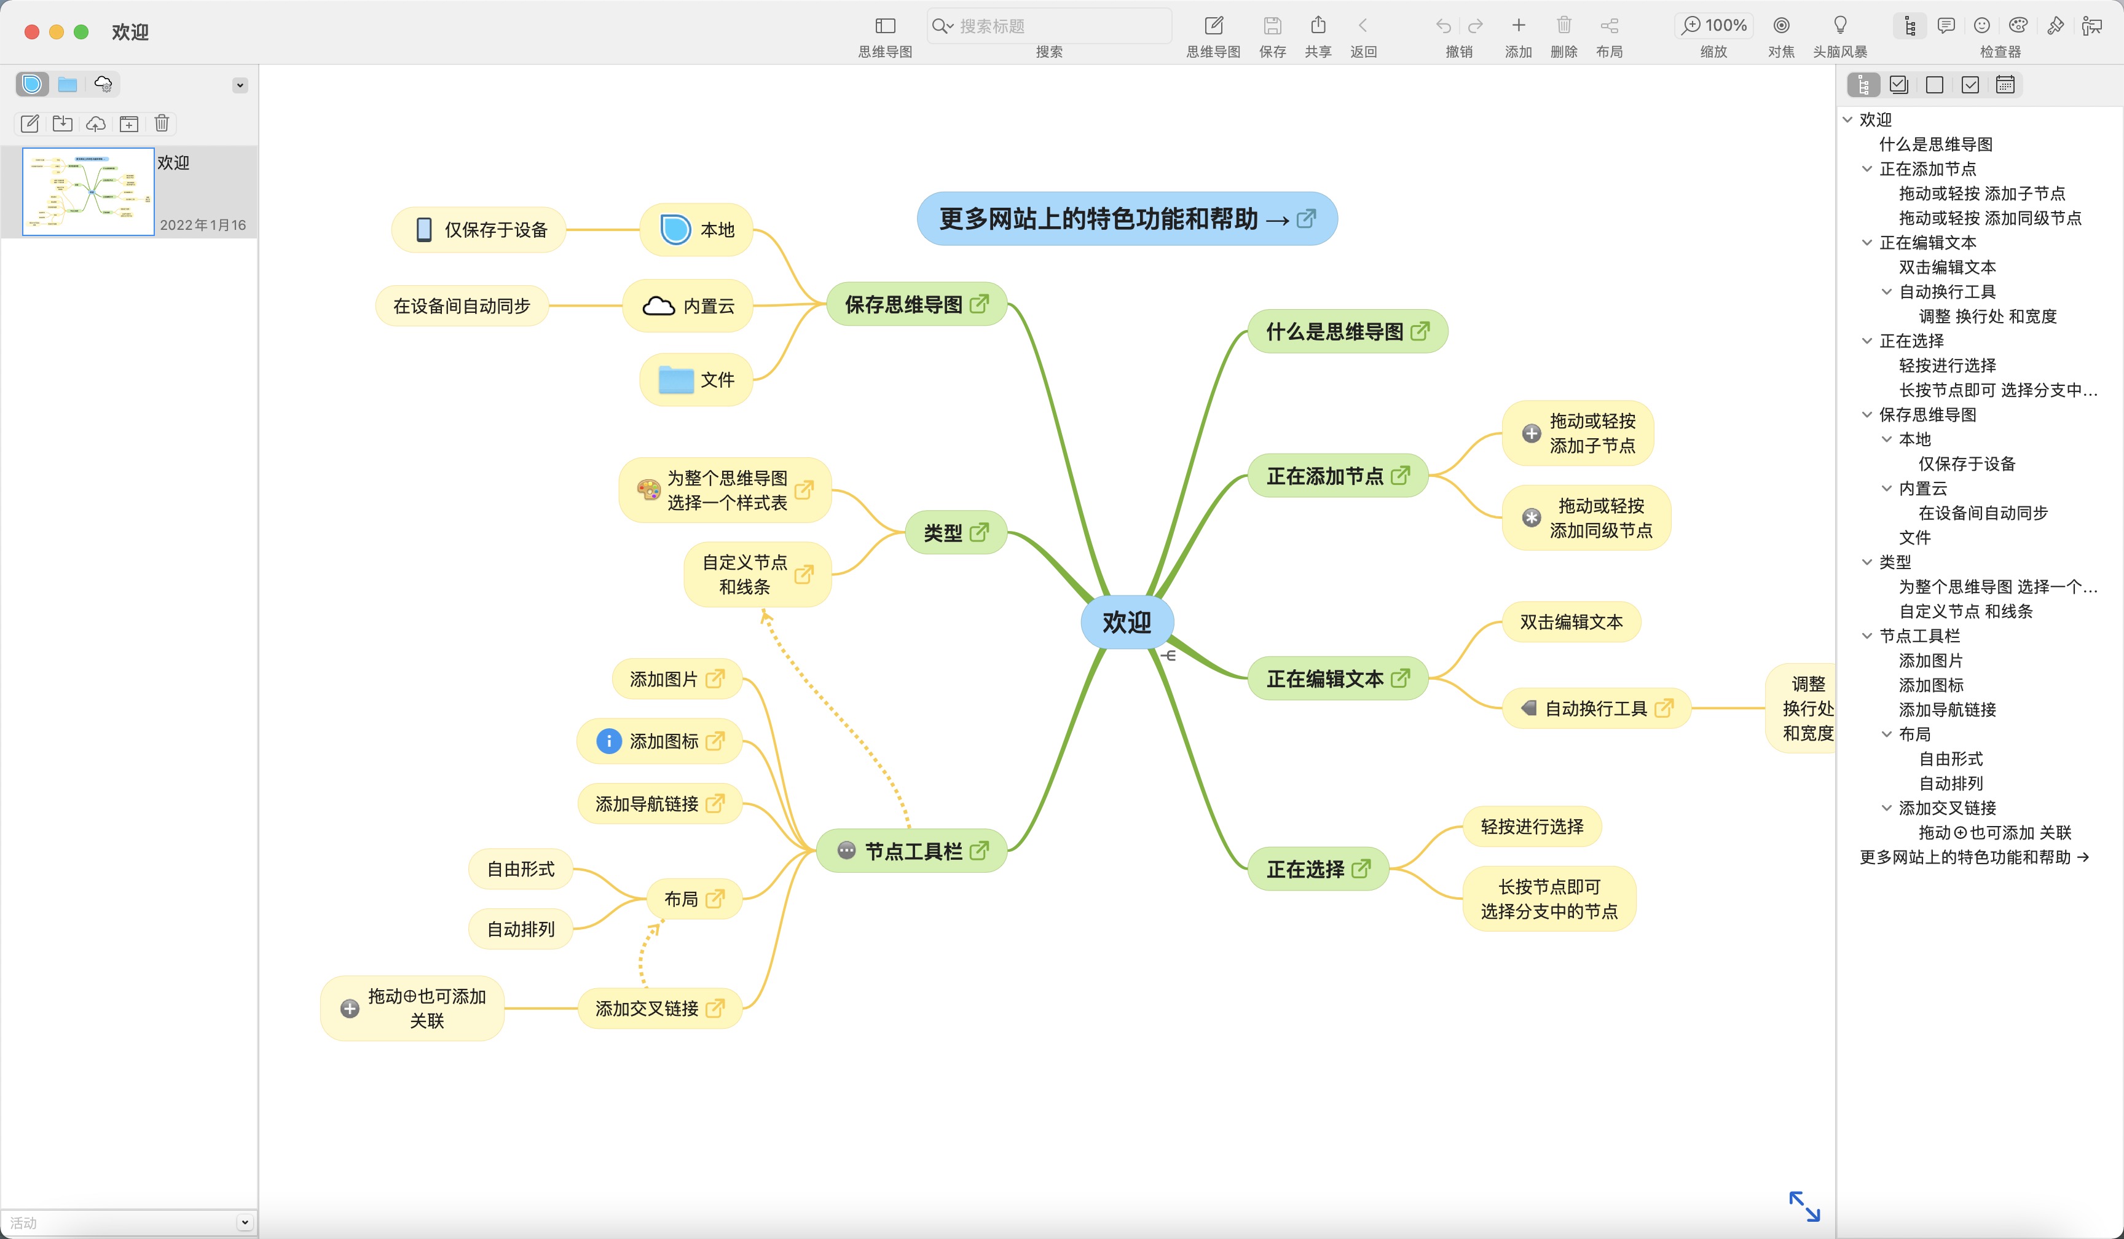Click the 搜索标题 search field
Viewport: 2124px width, 1239px height.
click(1049, 26)
